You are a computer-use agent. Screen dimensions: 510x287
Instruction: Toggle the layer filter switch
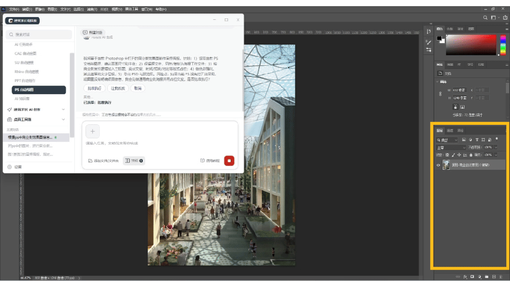(497, 139)
